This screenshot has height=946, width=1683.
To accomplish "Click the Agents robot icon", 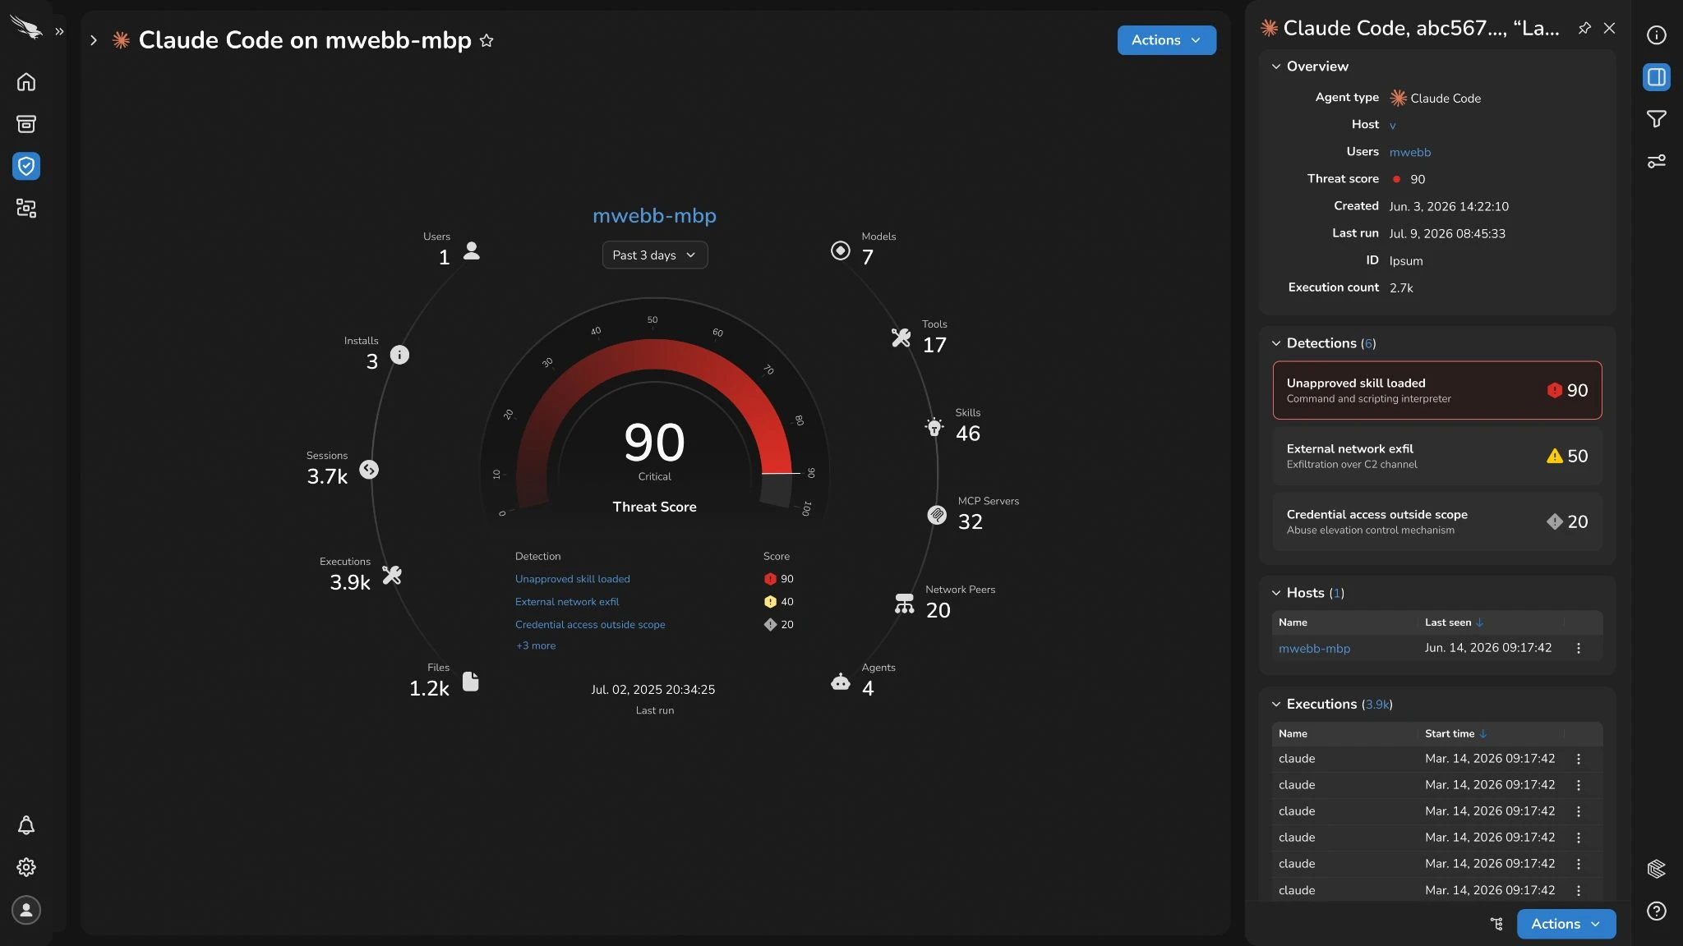I will click(x=840, y=682).
